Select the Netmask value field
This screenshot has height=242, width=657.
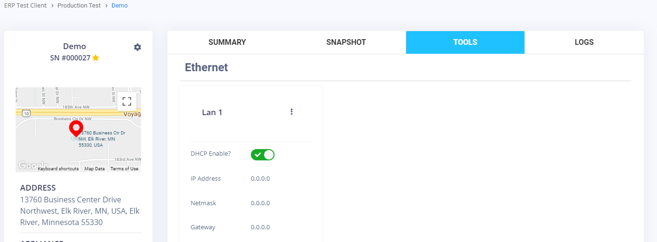coord(260,203)
